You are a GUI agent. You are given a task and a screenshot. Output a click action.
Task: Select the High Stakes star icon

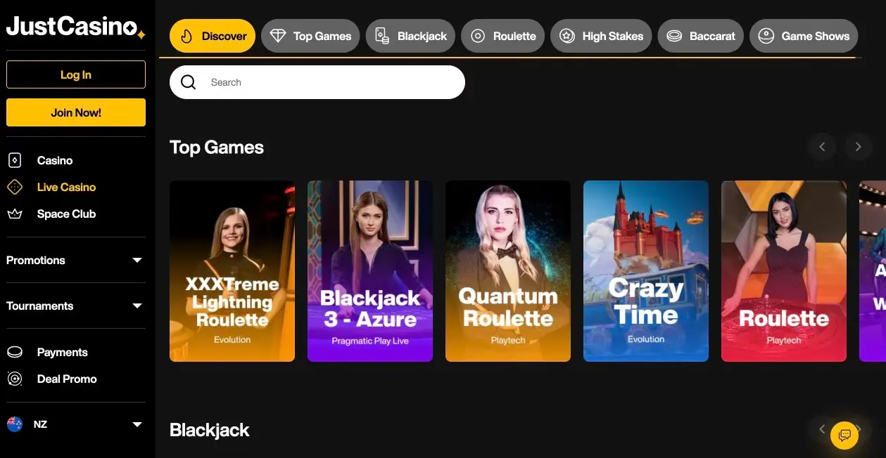568,35
